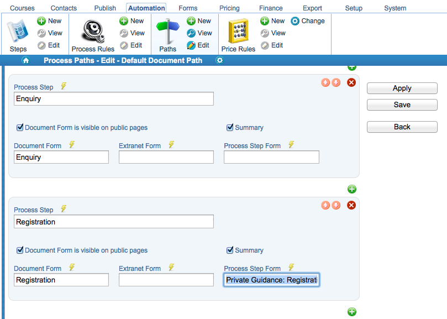Uncheck public visibility for Enquiry step
447x319 pixels.
pos(20,127)
